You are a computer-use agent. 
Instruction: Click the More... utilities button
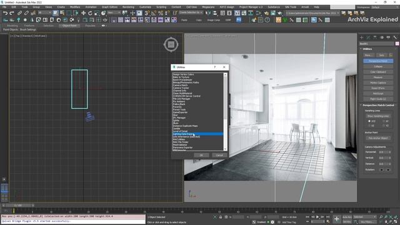pyautogui.click(x=369, y=55)
